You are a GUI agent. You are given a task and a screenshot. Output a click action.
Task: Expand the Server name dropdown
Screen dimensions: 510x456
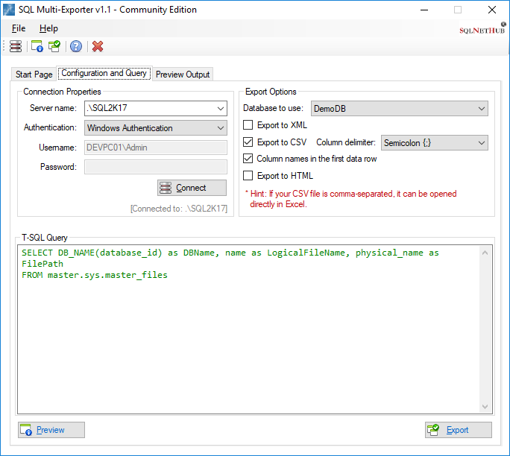[x=221, y=108]
